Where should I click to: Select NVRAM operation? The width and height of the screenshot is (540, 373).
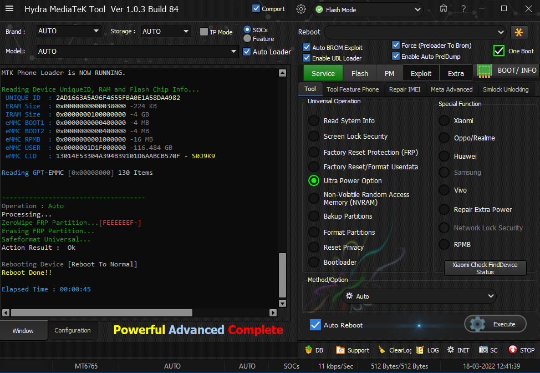click(314, 198)
